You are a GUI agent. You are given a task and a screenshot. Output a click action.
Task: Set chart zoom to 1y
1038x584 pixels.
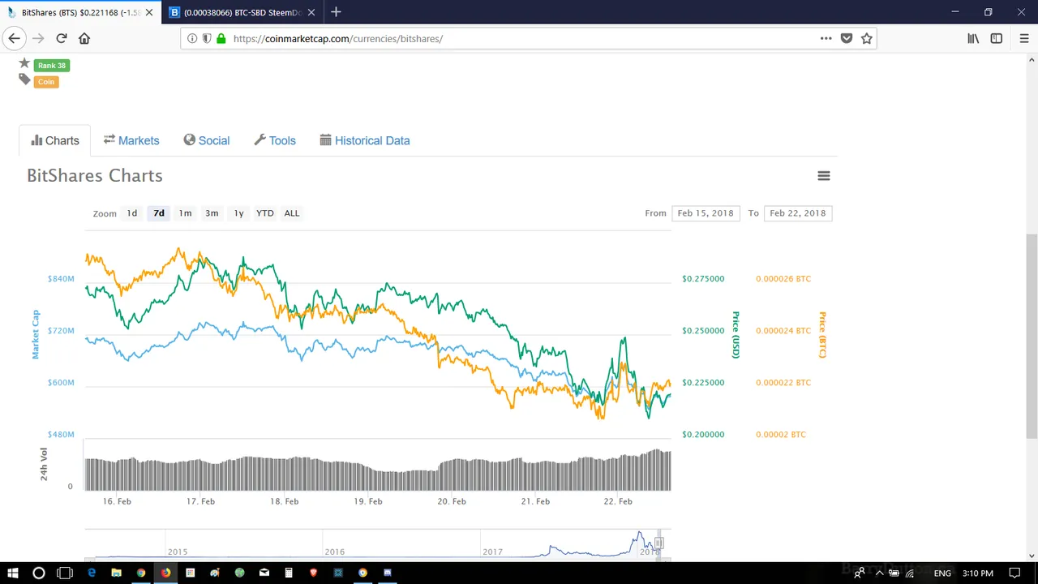click(238, 213)
